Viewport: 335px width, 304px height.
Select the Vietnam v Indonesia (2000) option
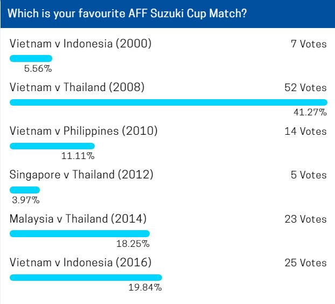coord(80,44)
